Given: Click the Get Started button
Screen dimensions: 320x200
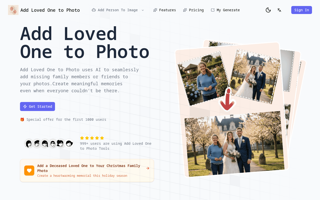Looking at the screenshot, I should pos(37,106).
